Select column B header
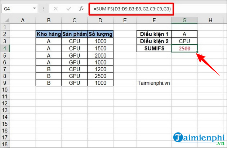This screenshot has width=227, height=148. tap(49, 21)
